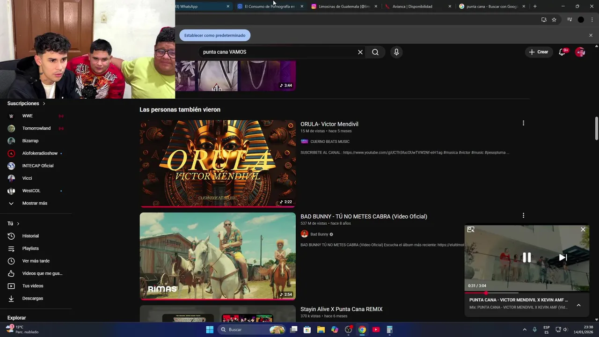Open Ver más tarde in sidebar
The height and width of the screenshot is (337, 599).
(x=36, y=261)
